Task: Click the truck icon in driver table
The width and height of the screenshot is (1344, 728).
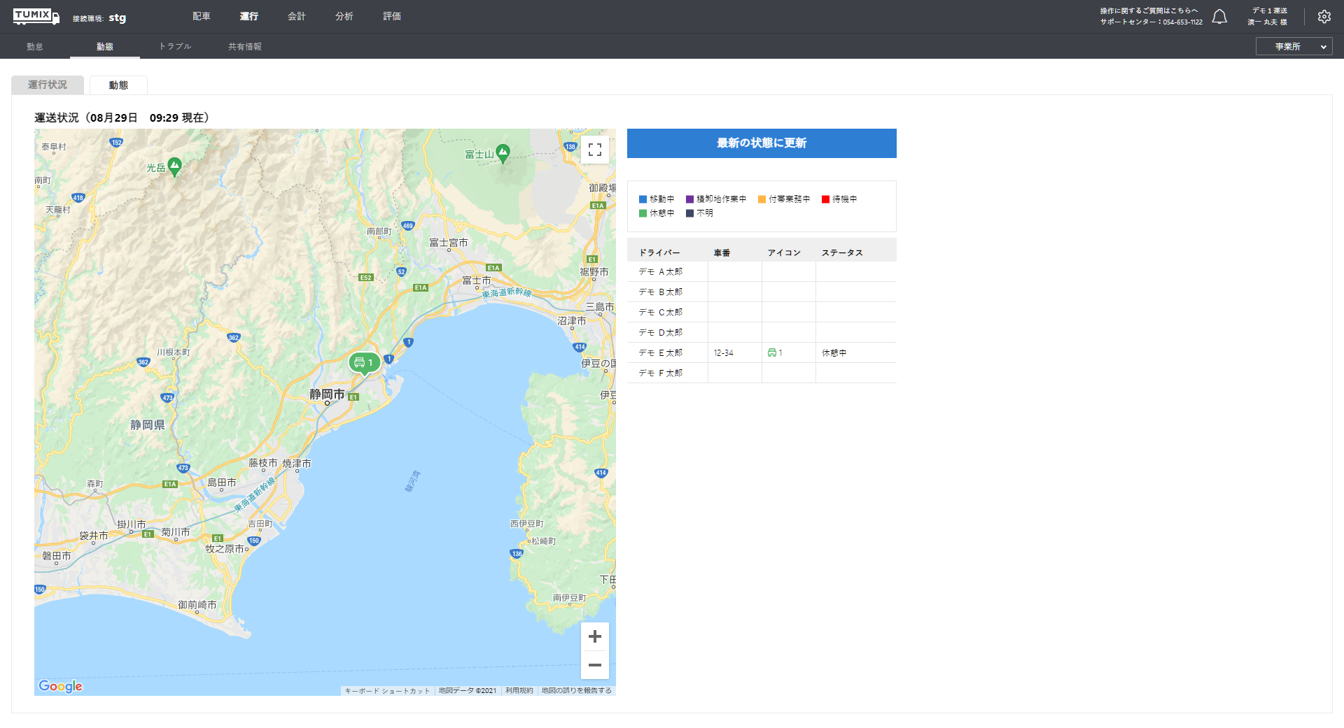Action: pos(772,353)
